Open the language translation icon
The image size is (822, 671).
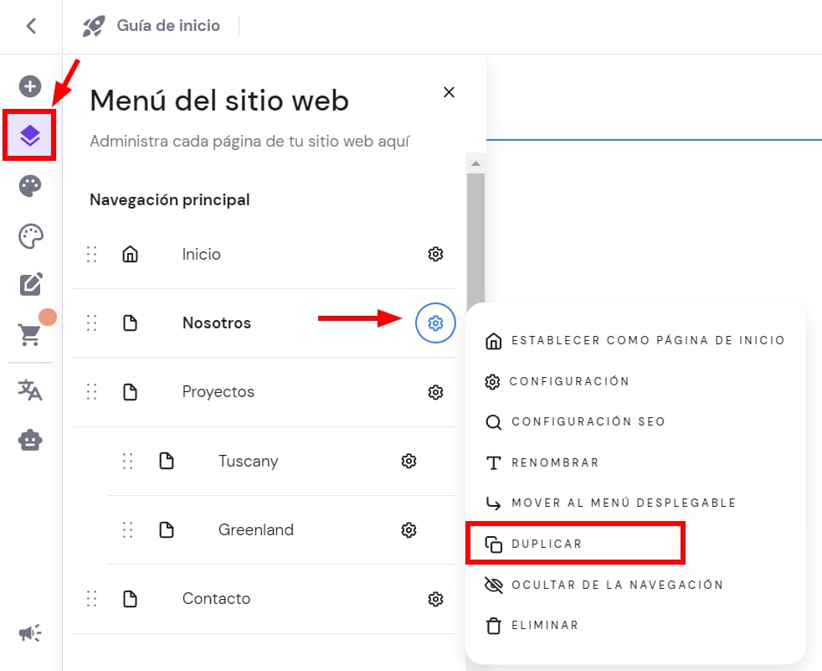pos(30,390)
